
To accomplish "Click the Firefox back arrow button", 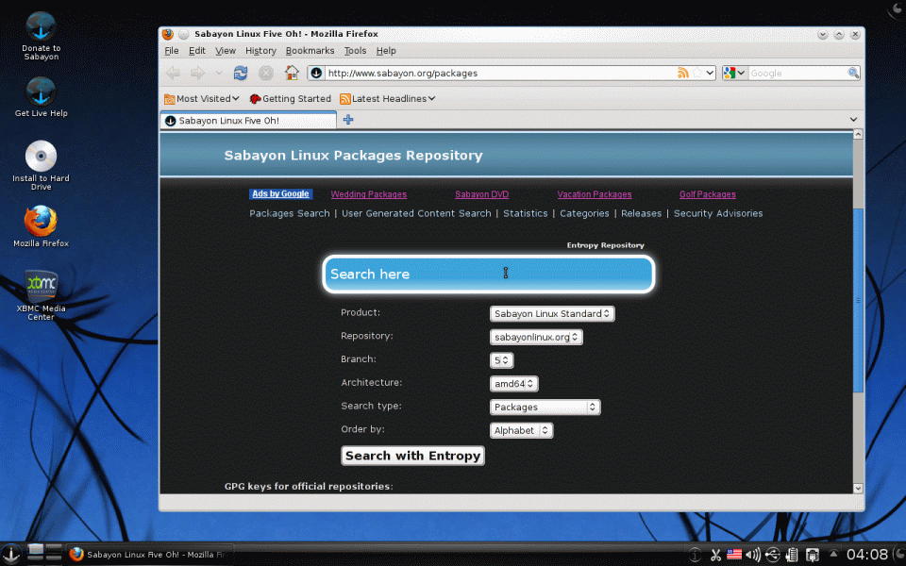I will [x=173, y=73].
